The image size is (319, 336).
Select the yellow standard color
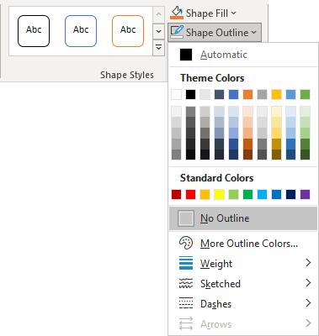click(219, 194)
